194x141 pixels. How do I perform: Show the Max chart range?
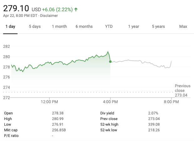[183, 27]
